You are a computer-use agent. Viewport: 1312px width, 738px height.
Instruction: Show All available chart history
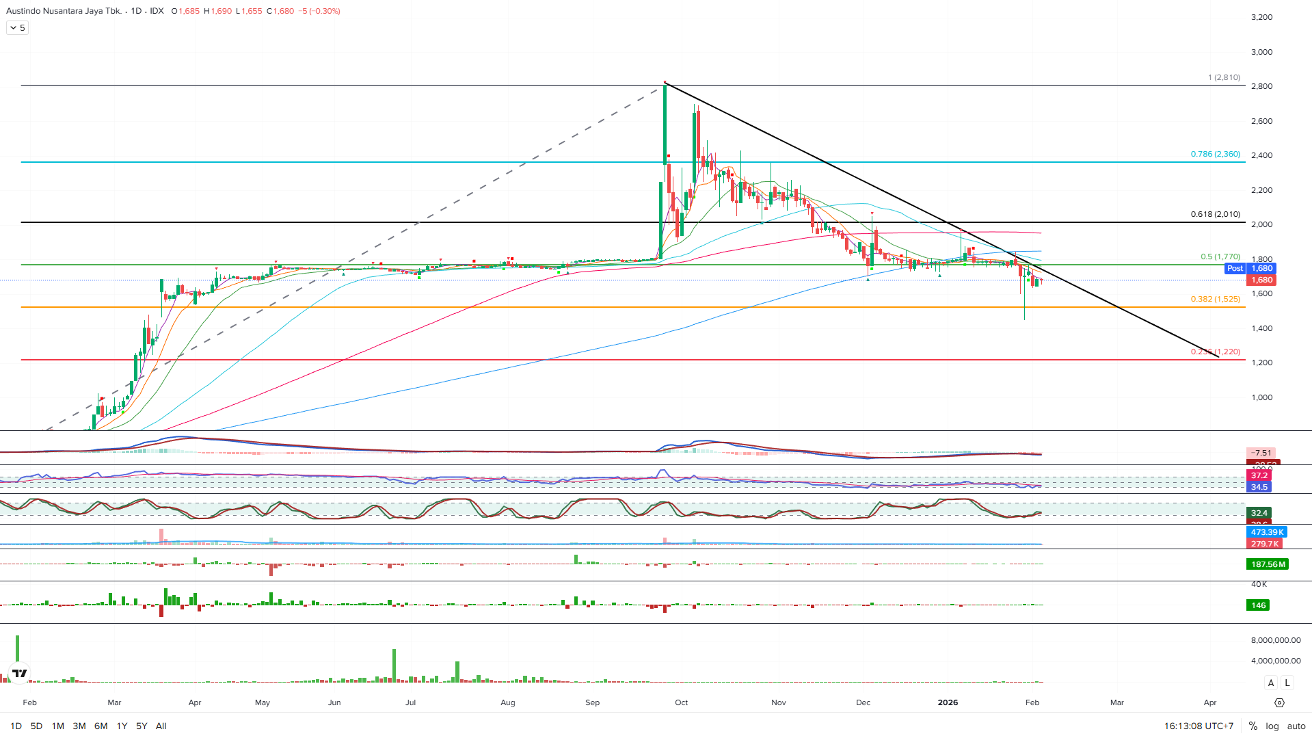(x=161, y=726)
